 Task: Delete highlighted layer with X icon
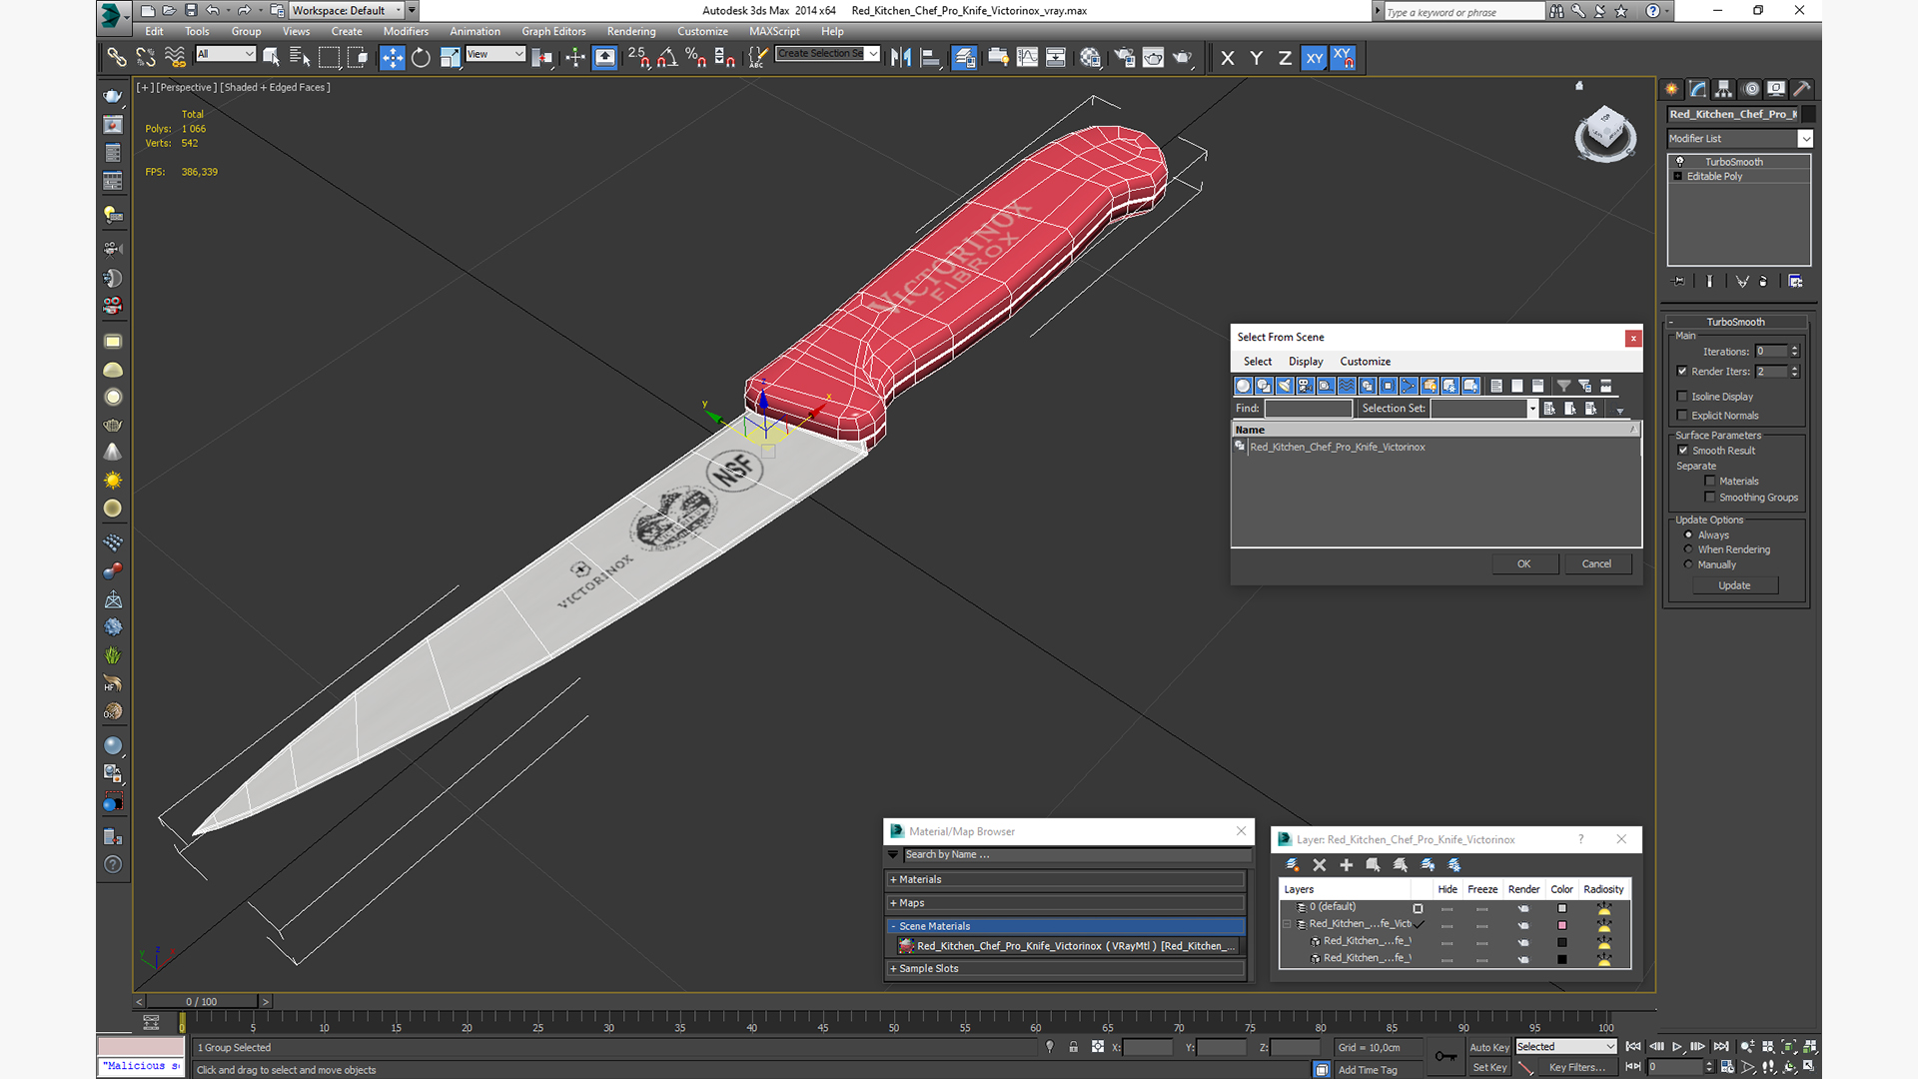pos(1319,865)
